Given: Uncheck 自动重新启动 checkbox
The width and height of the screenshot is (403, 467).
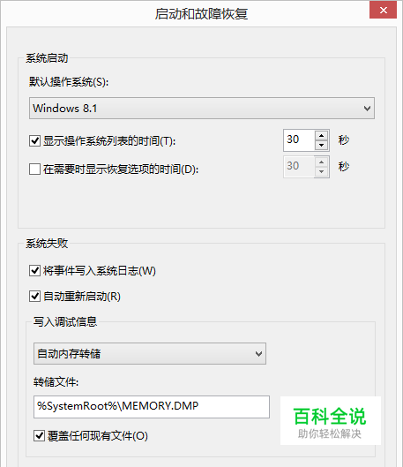Looking at the screenshot, I should (34, 297).
